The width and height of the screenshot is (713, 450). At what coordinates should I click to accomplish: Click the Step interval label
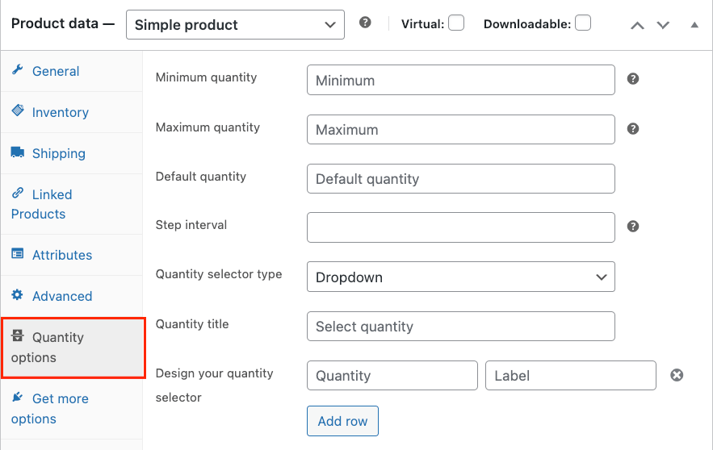coord(191,225)
